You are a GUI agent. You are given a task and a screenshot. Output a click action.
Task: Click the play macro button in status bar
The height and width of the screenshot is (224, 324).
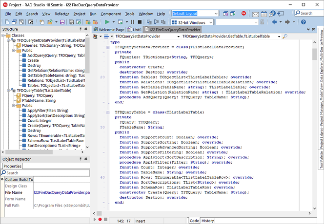click(x=95, y=219)
